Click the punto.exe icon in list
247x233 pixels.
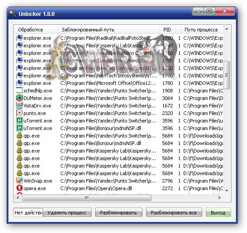click(19, 113)
